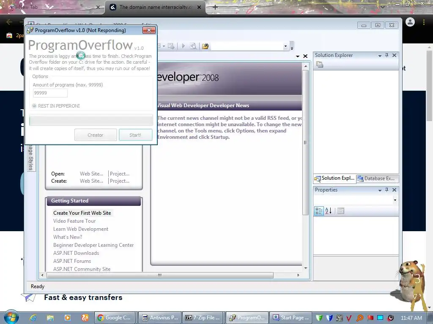Select the REST IN PEPPERONI radio button
Image resolution: width=433 pixels, height=324 pixels.
click(34, 106)
